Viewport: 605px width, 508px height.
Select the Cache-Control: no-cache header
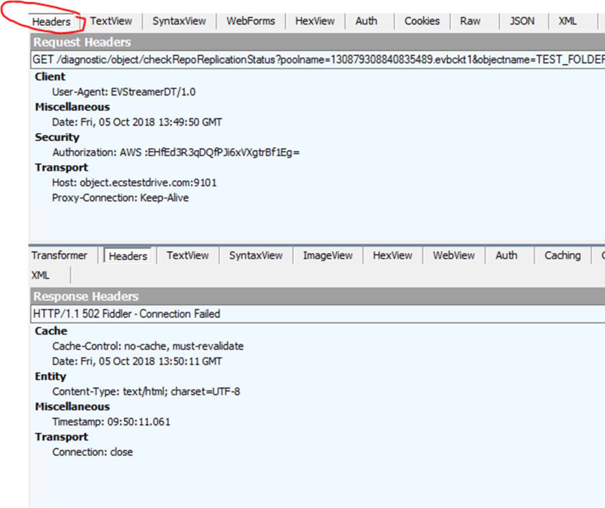[148, 346]
